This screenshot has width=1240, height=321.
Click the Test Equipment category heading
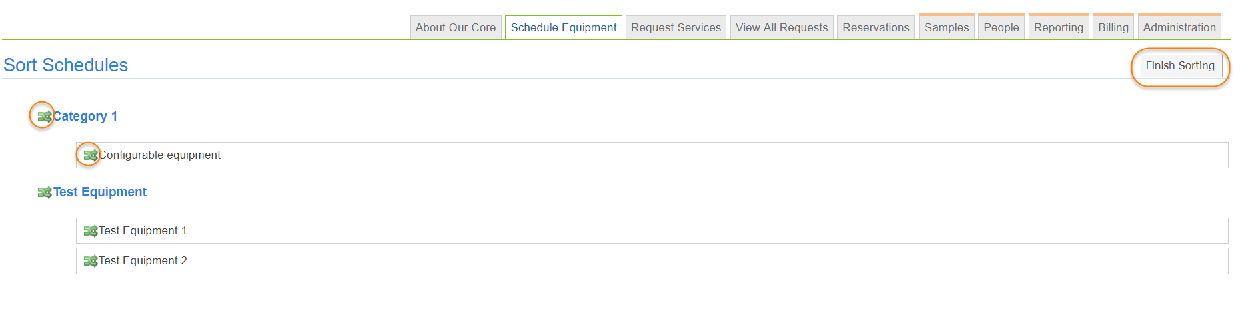[x=100, y=192]
